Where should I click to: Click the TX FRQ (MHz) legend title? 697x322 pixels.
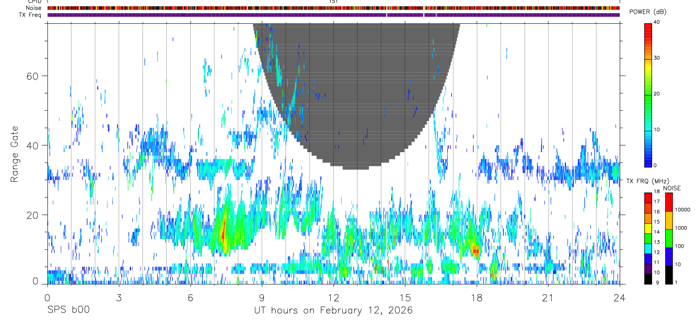648,181
